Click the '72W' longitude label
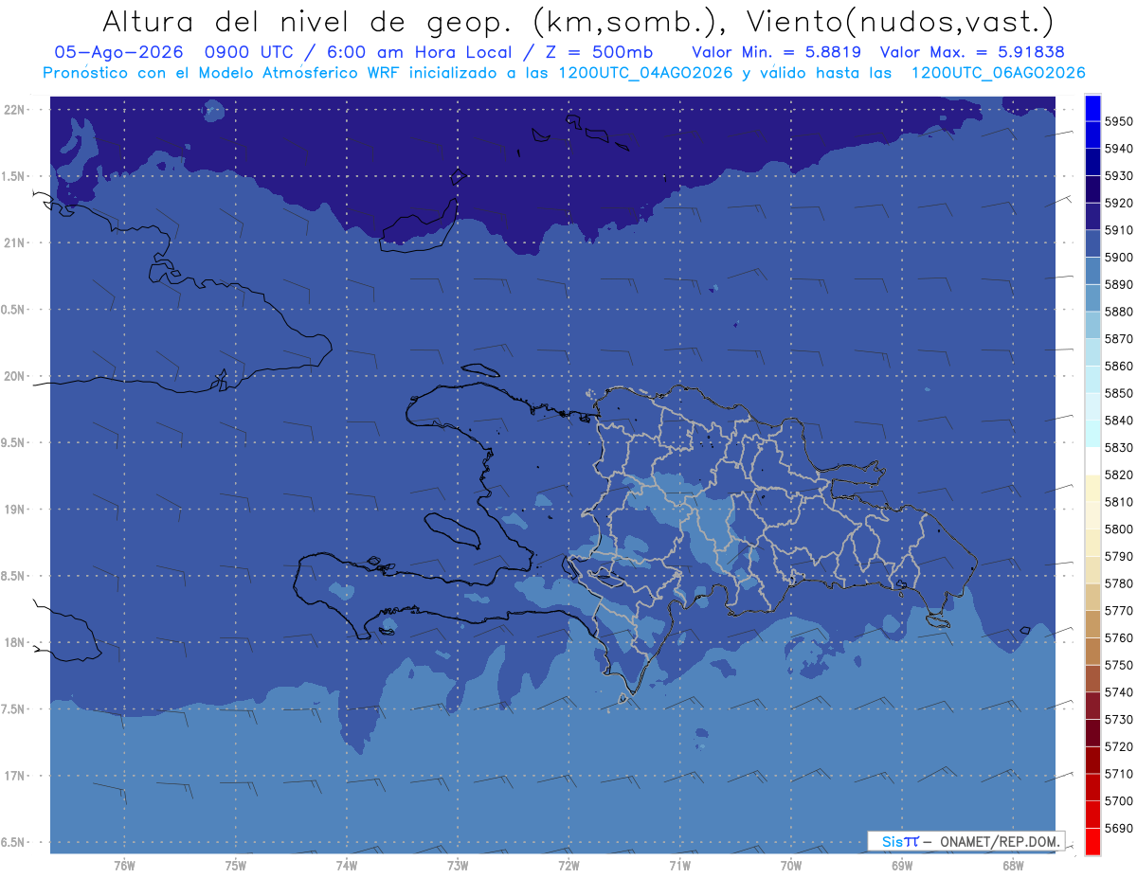Viewport: 1137px width, 878px height. (x=568, y=865)
